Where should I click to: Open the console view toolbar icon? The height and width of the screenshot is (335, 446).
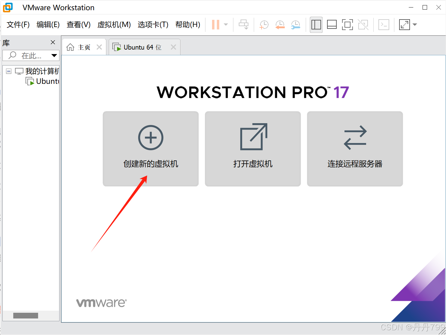(384, 25)
